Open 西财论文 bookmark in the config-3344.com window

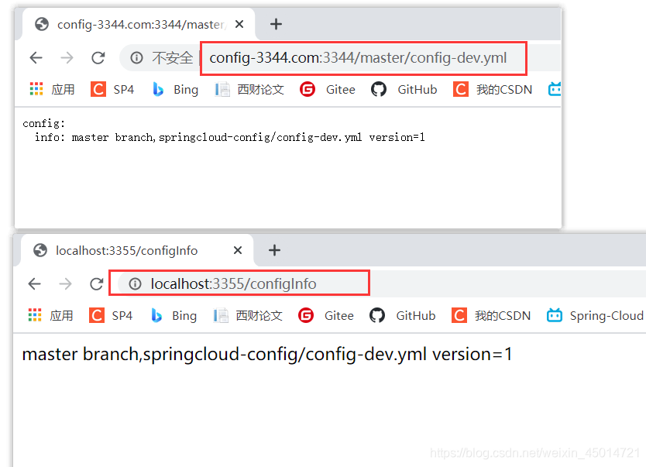249,89
